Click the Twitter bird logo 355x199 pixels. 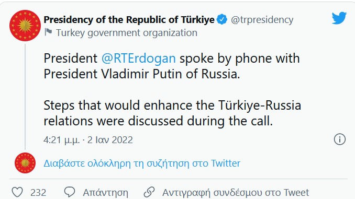pyautogui.click(x=339, y=18)
